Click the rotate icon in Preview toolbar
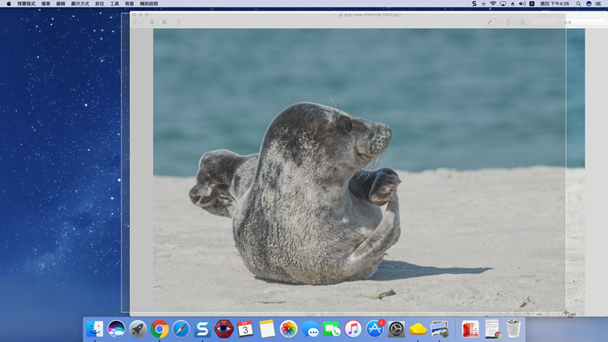 click(508, 22)
